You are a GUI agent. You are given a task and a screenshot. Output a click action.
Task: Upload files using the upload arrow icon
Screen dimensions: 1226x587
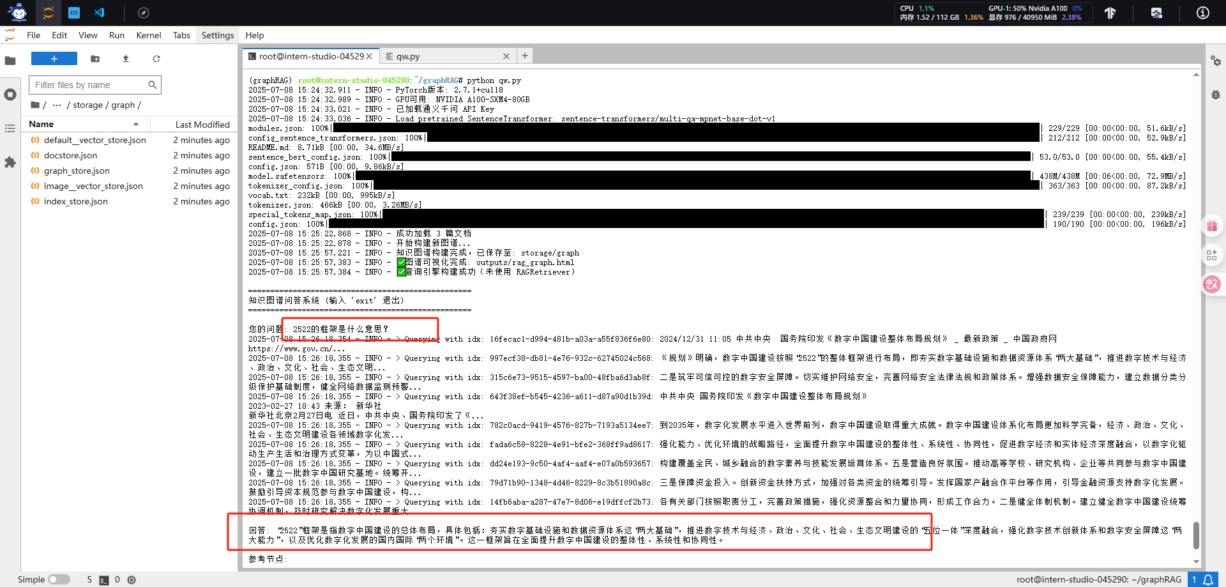pyautogui.click(x=126, y=59)
